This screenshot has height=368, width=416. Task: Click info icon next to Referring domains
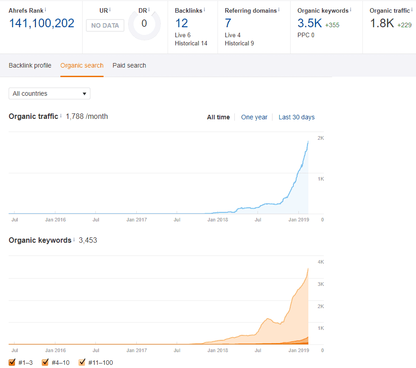click(x=279, y=9)
